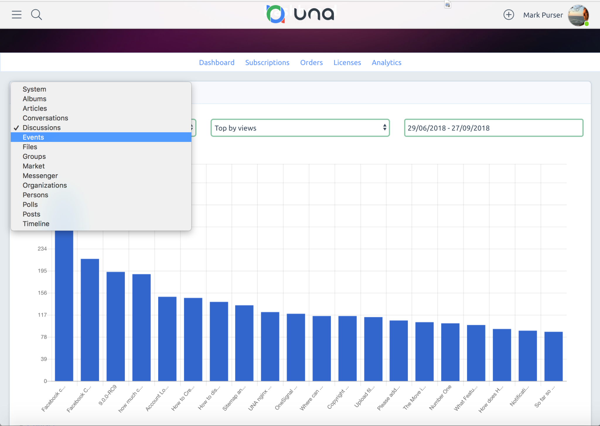Pick Organizations in the module menu

coord(45,185)
